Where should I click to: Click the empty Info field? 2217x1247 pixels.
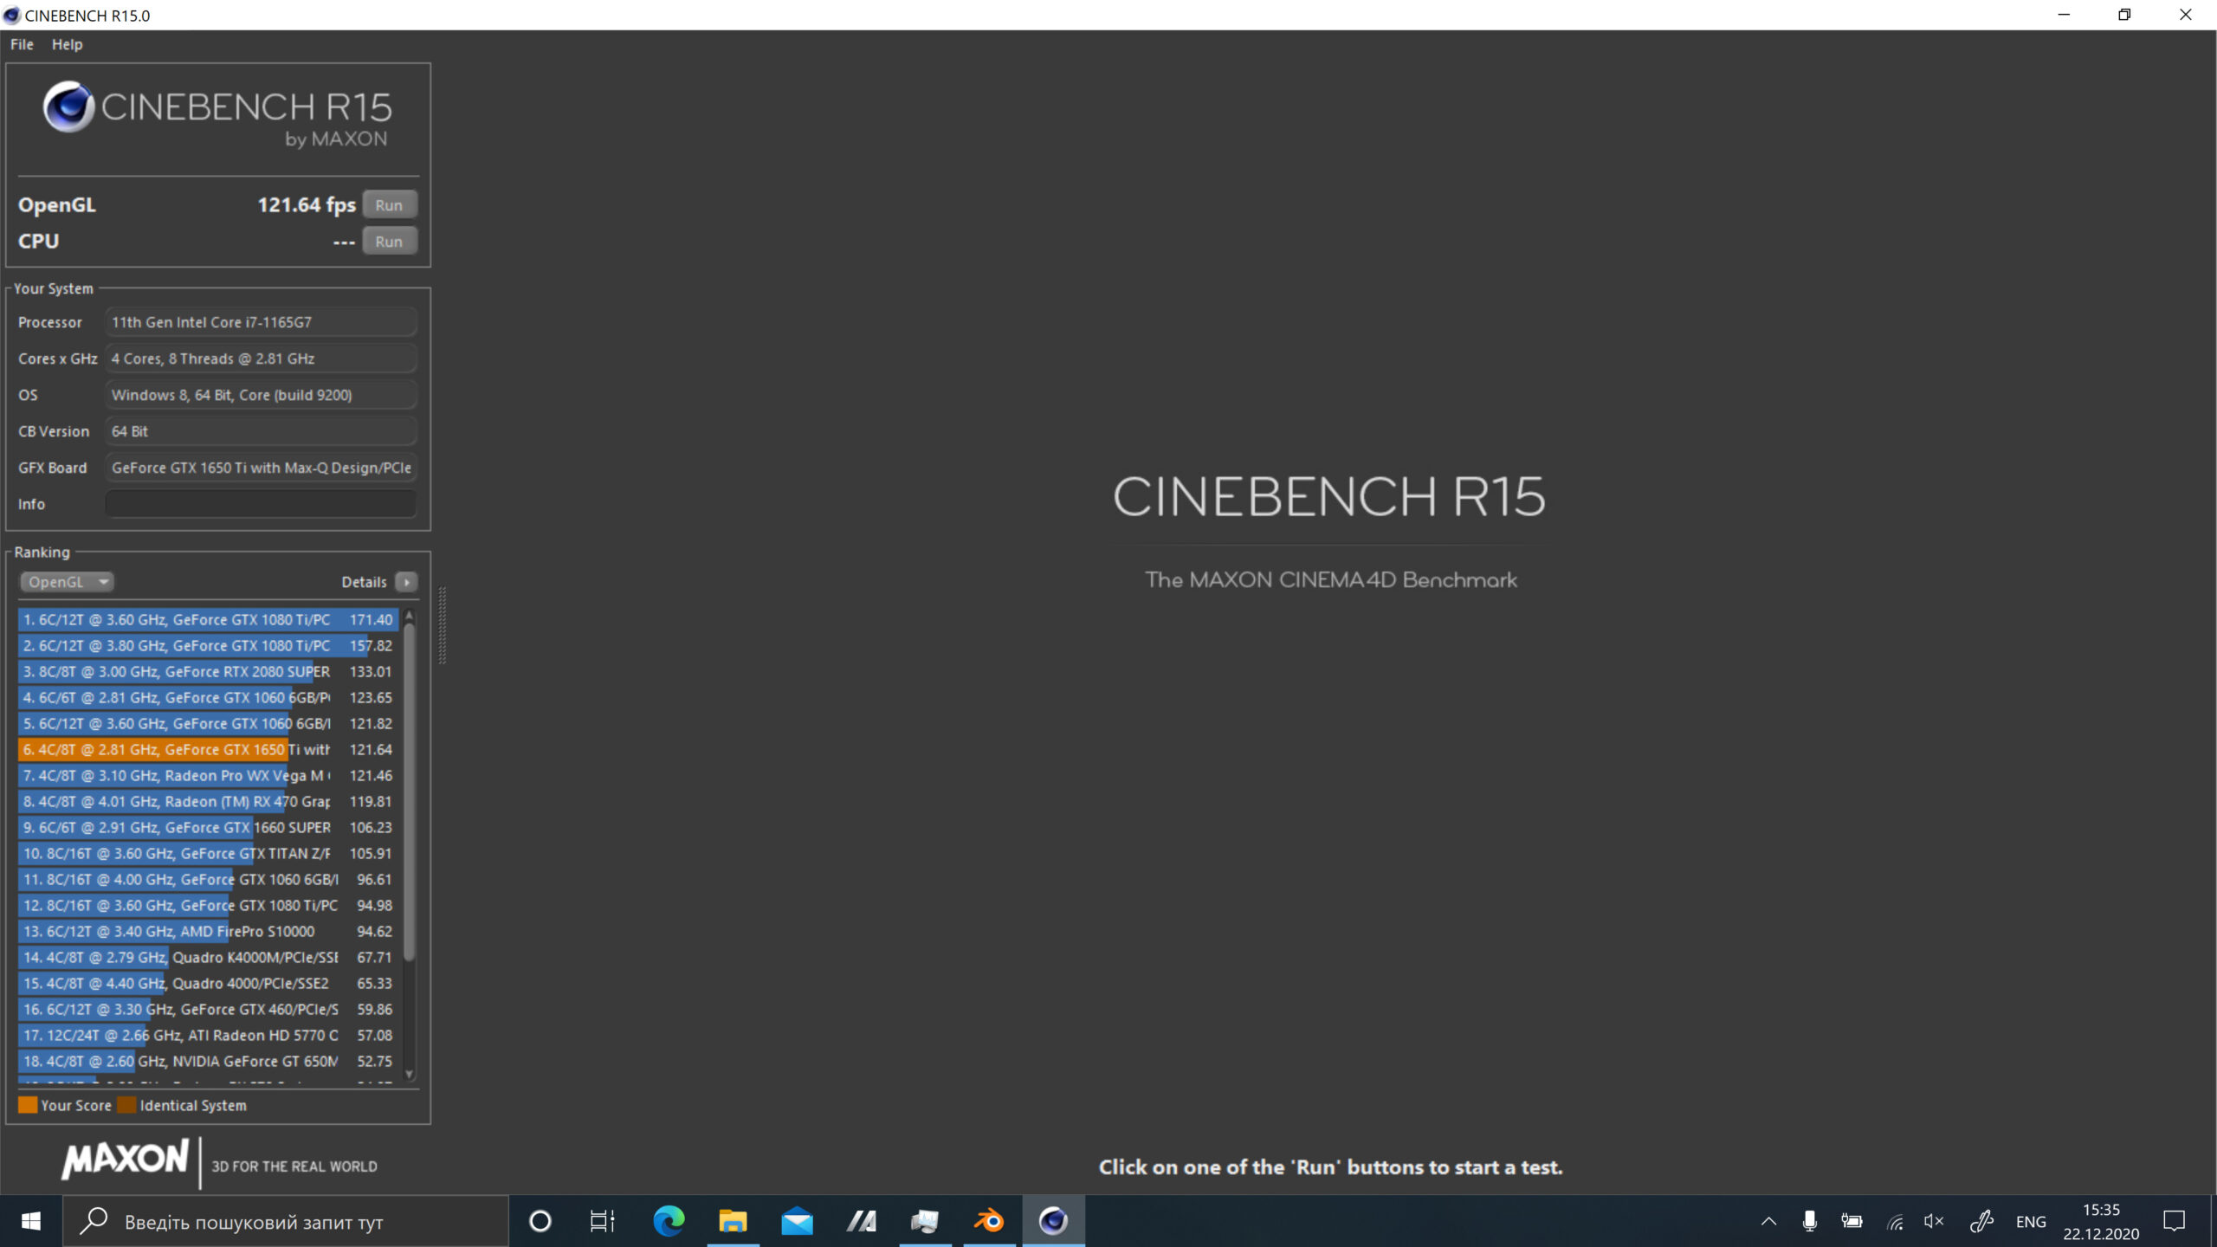[x=261, y=504]
